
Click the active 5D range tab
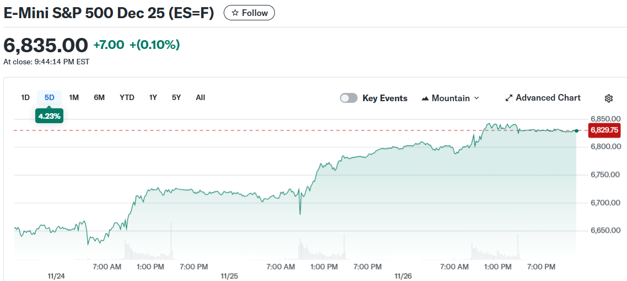(x=50, y=97)
